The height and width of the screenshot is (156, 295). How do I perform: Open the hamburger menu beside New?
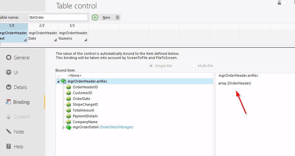click(118, 17)
